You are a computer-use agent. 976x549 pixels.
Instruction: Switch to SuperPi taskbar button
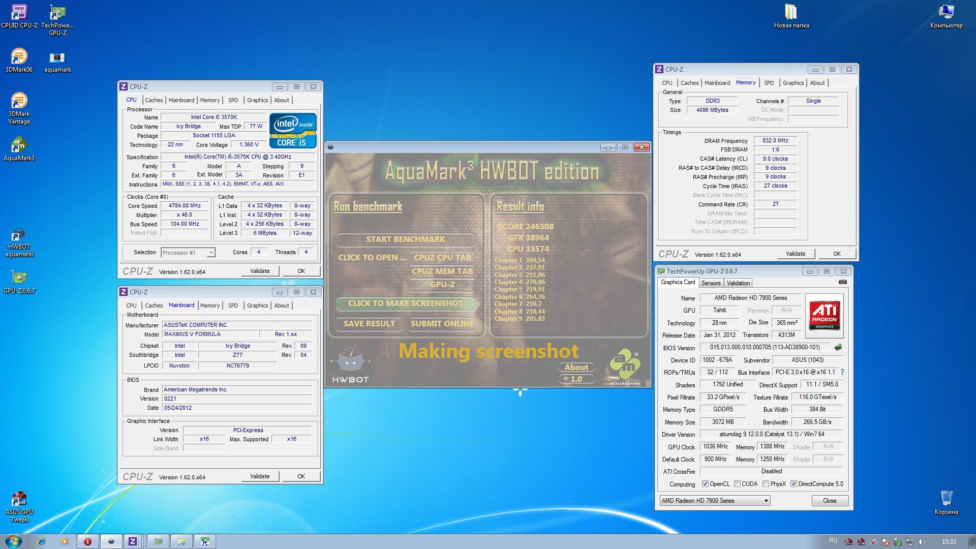pos(205,541)
